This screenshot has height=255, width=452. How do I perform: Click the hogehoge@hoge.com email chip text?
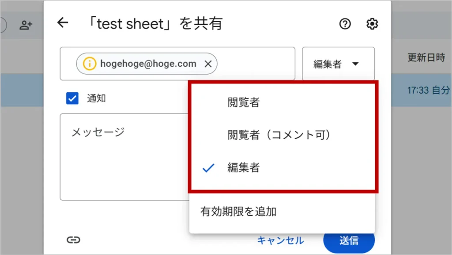point(148,64)
